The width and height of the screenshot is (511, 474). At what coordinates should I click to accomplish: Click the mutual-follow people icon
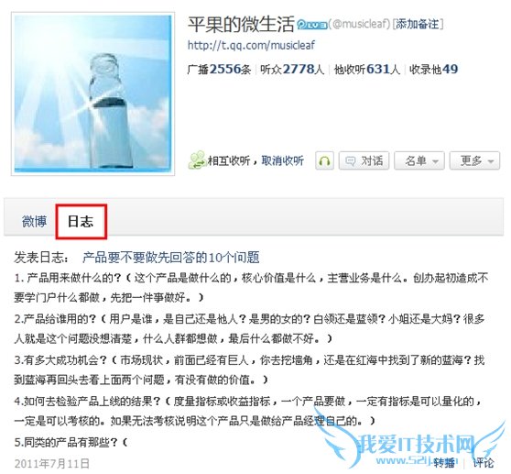pos(197,160)
